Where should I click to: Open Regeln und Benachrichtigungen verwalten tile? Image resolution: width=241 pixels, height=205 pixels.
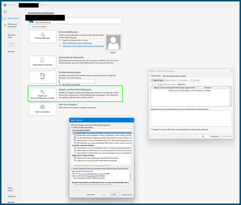[42, 94]
